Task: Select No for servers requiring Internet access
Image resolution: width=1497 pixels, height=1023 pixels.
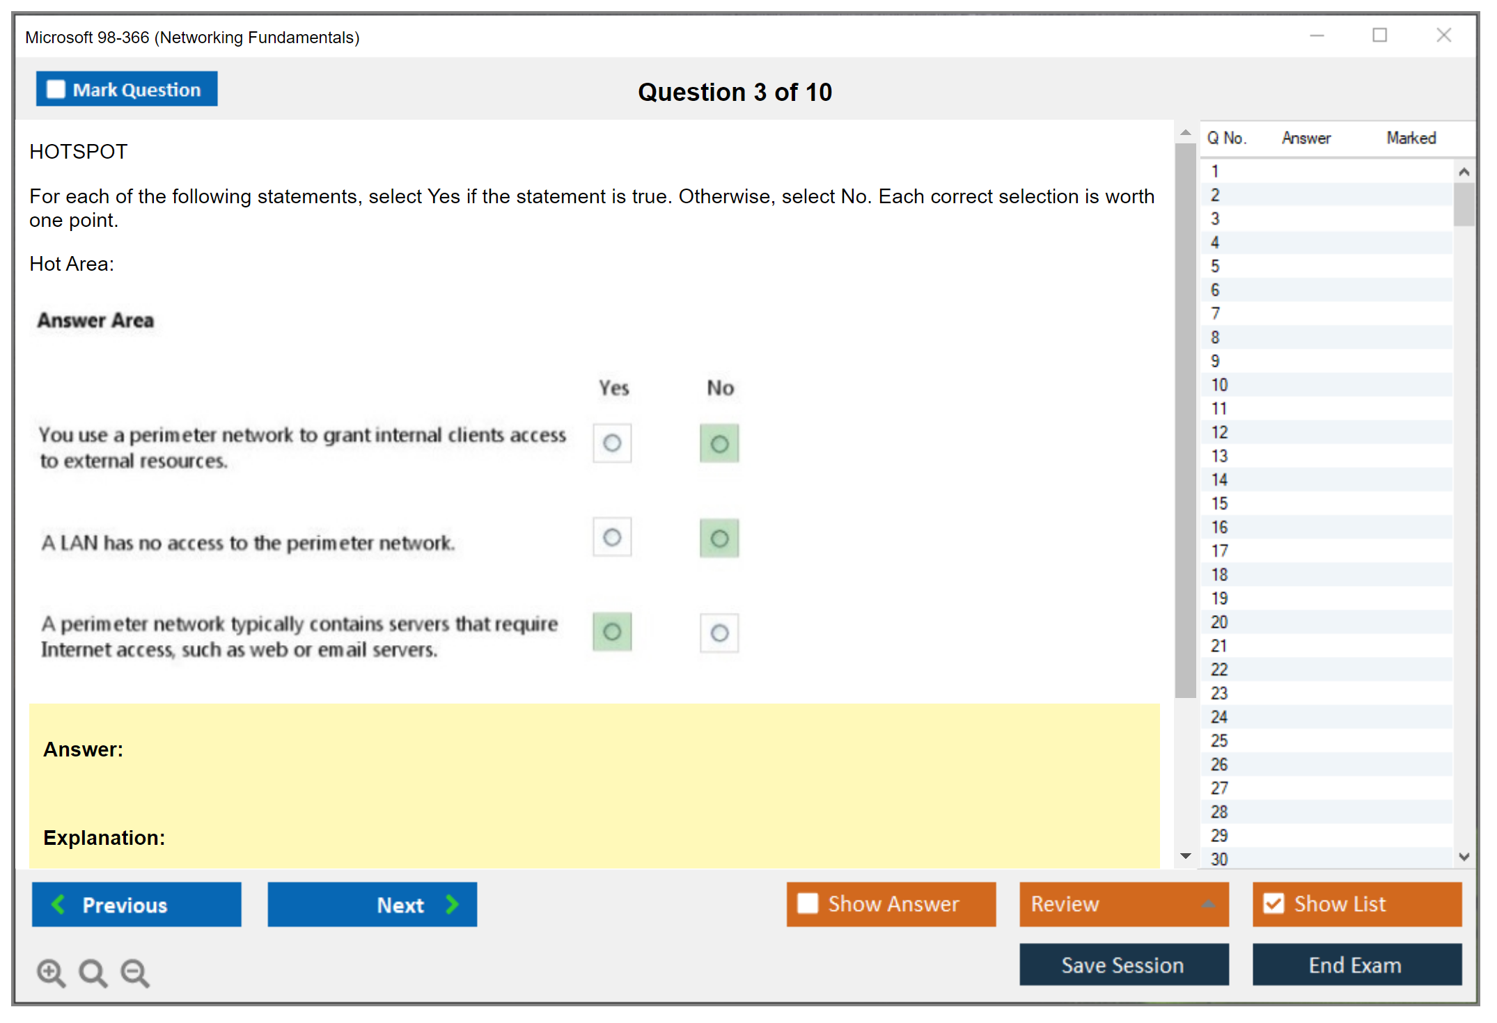Action: point(719,633)
